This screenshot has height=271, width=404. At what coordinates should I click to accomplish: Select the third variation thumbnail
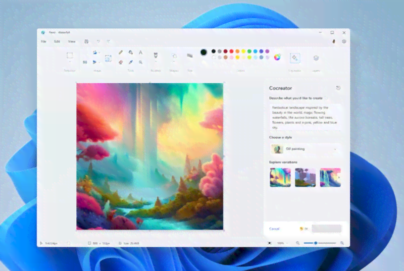pyautogui.click(x=330, y=177)
